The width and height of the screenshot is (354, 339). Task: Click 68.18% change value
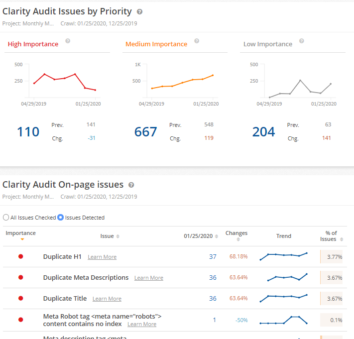point(238,256)
